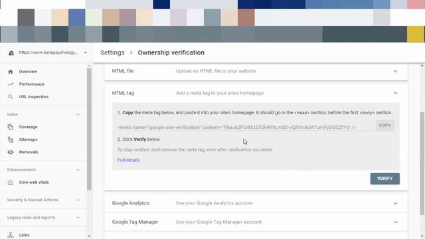Collapse the HTML tag section chevron
The width and height of the screenshot is (425, 239).
[396, 93]
